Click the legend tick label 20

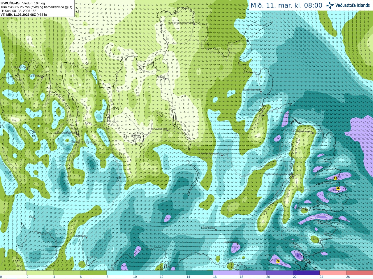268,277
